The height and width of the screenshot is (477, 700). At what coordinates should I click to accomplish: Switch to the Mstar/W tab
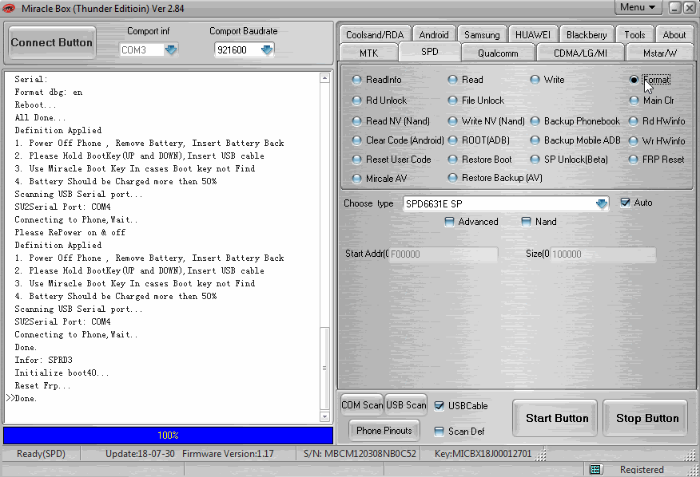[x=660, y=53]
